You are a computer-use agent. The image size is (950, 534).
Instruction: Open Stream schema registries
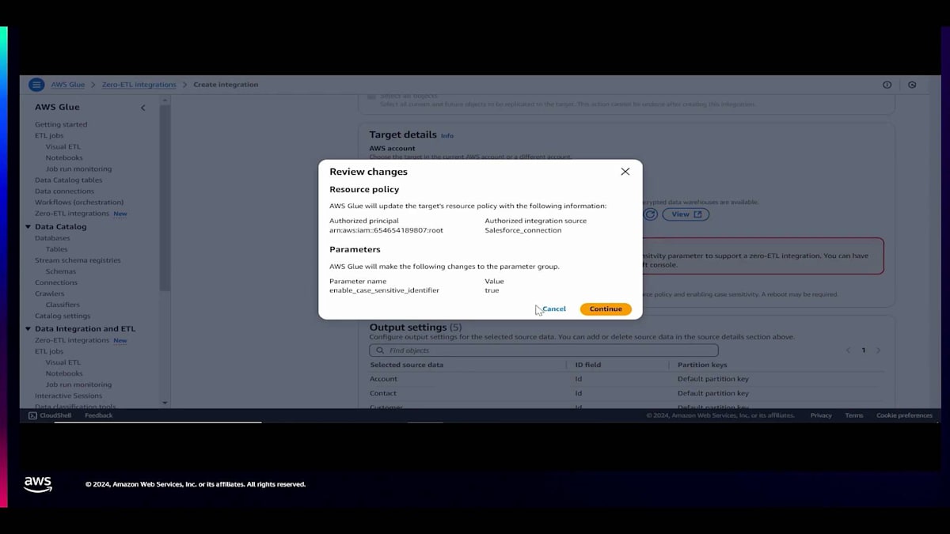(78, 260)
